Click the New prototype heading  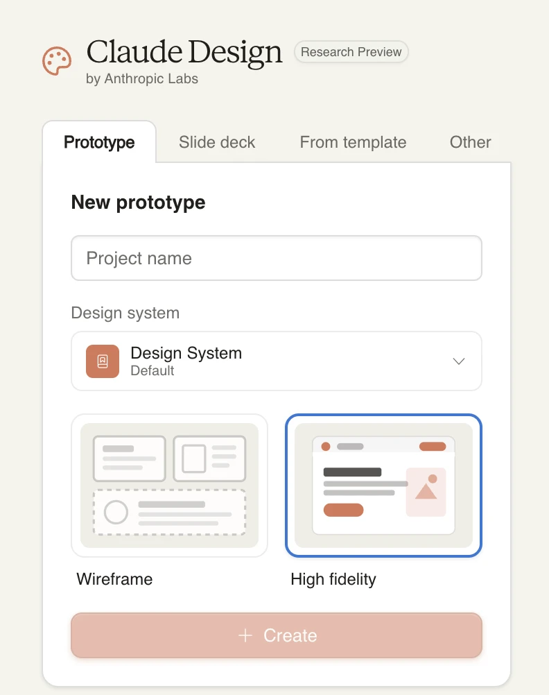[139, 203]
